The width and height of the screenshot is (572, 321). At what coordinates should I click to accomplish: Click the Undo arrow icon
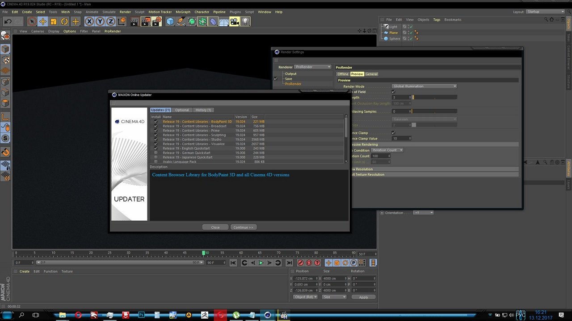(8, 21)
